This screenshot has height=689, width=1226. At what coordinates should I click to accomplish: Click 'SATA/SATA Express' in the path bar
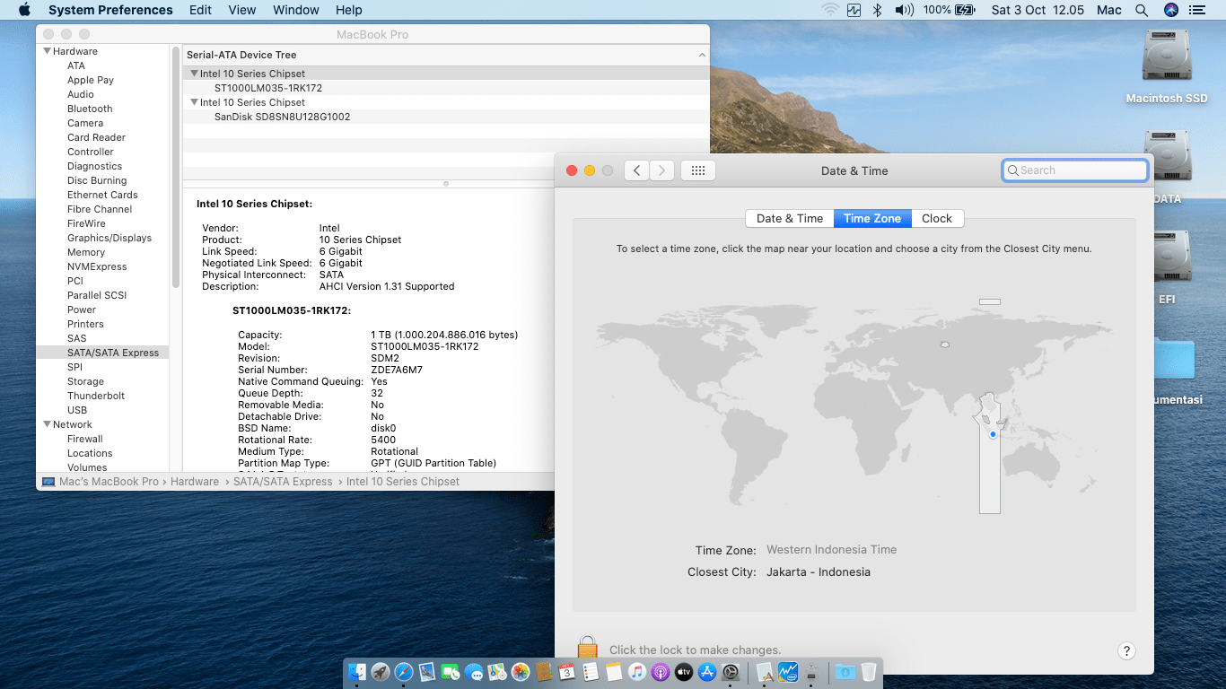tap(283, 482)
